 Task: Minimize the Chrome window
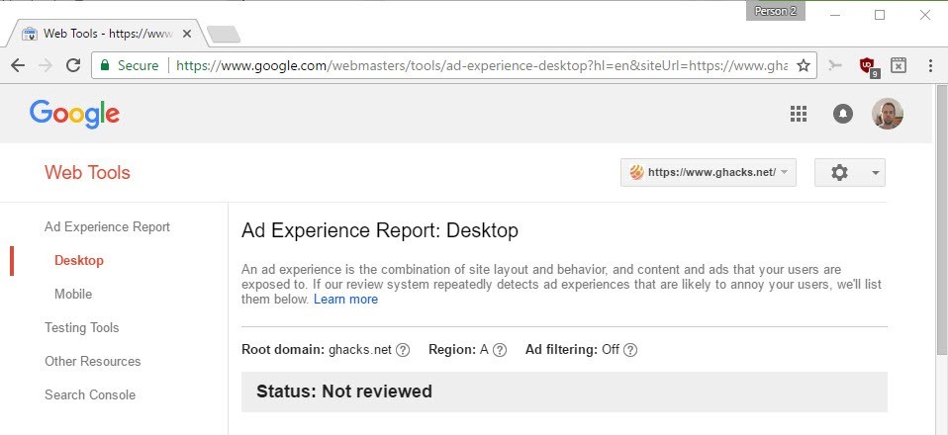point(835,15)
